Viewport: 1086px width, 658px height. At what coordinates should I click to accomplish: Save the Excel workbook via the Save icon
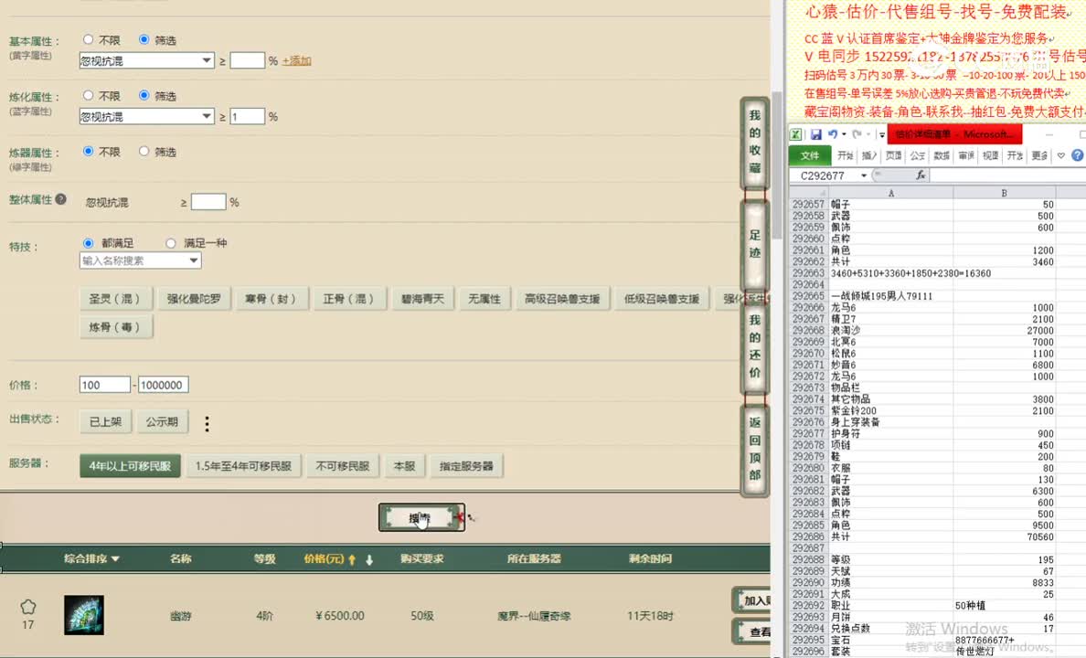[x=816, y=134]
